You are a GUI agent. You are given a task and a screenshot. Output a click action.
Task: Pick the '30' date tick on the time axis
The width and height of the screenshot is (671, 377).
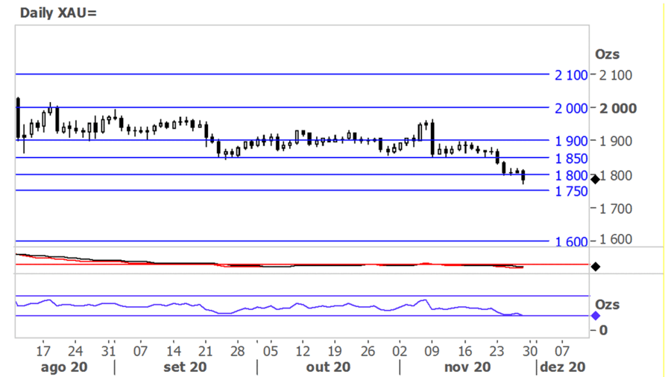pyautogui.click(x=530, y=352)
